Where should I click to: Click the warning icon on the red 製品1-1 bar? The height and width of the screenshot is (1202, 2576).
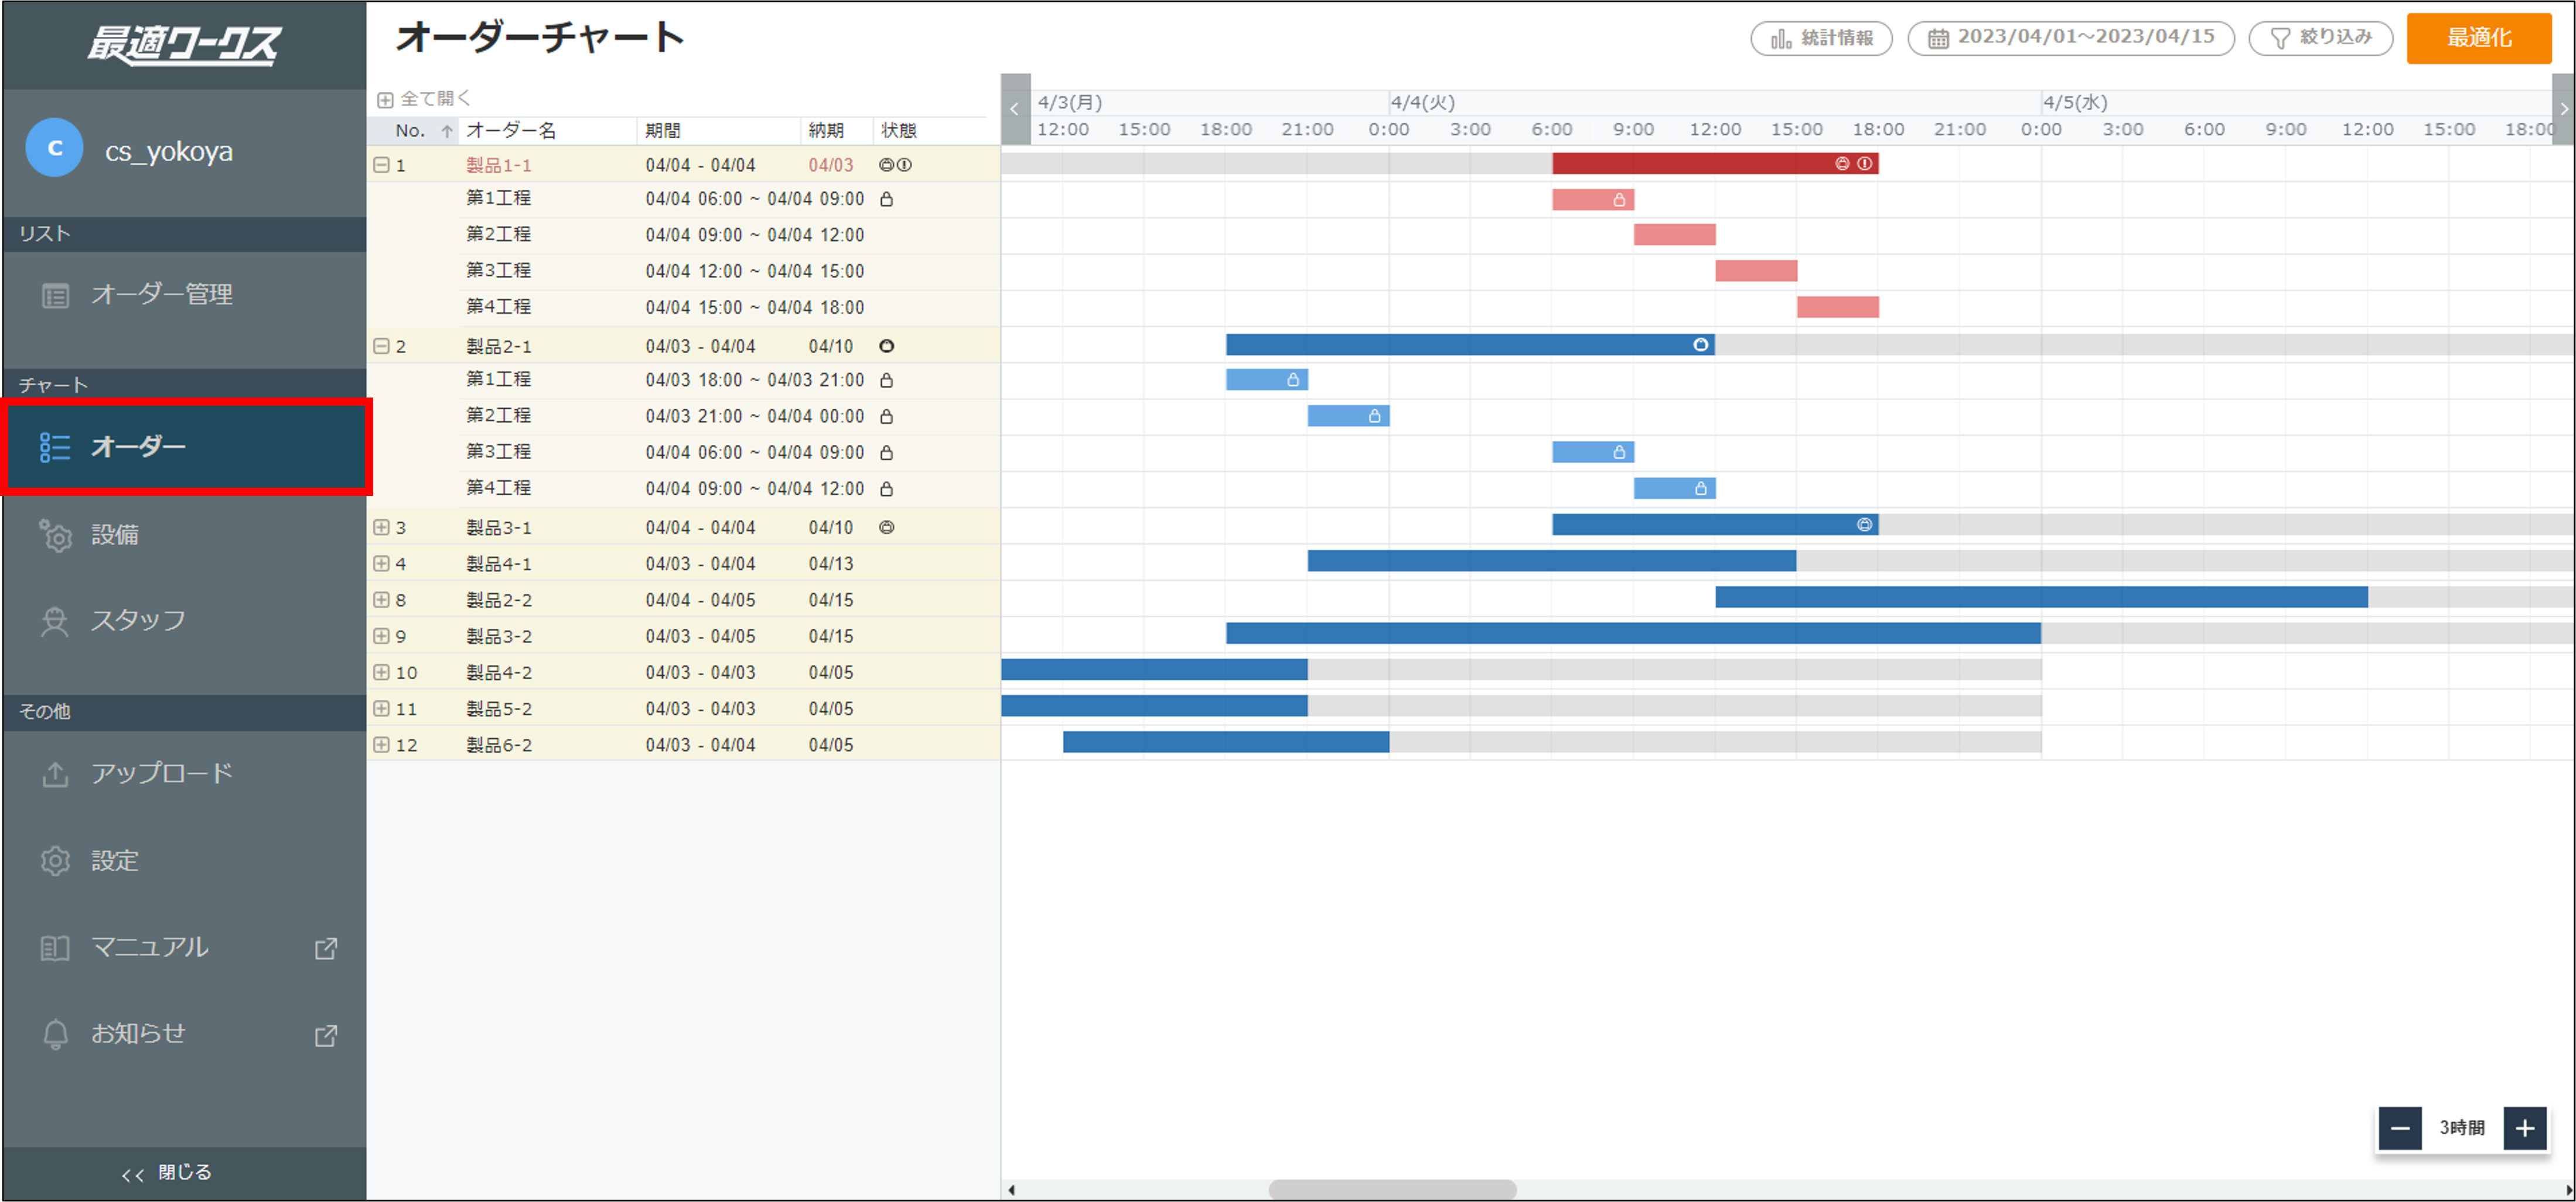pyautogui.click(x=1865, y=163)
